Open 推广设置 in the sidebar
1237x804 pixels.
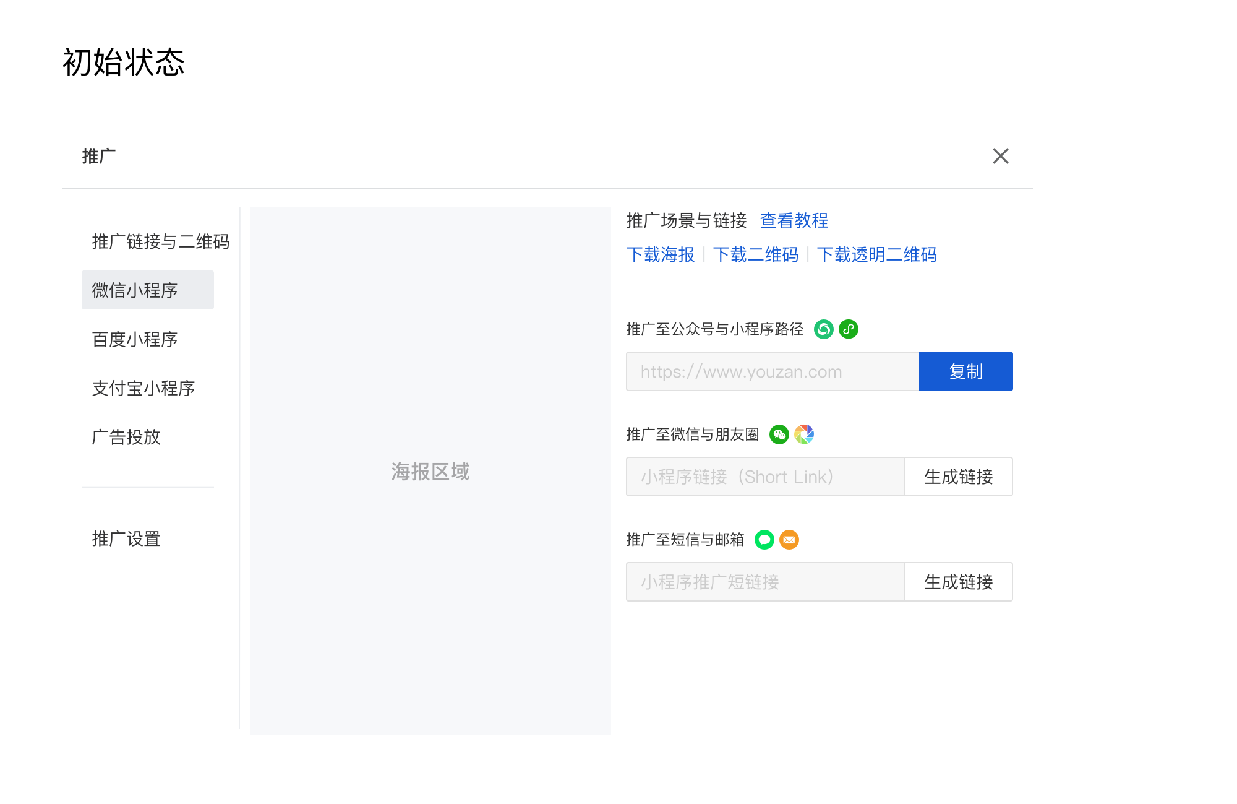click(126, 538)
